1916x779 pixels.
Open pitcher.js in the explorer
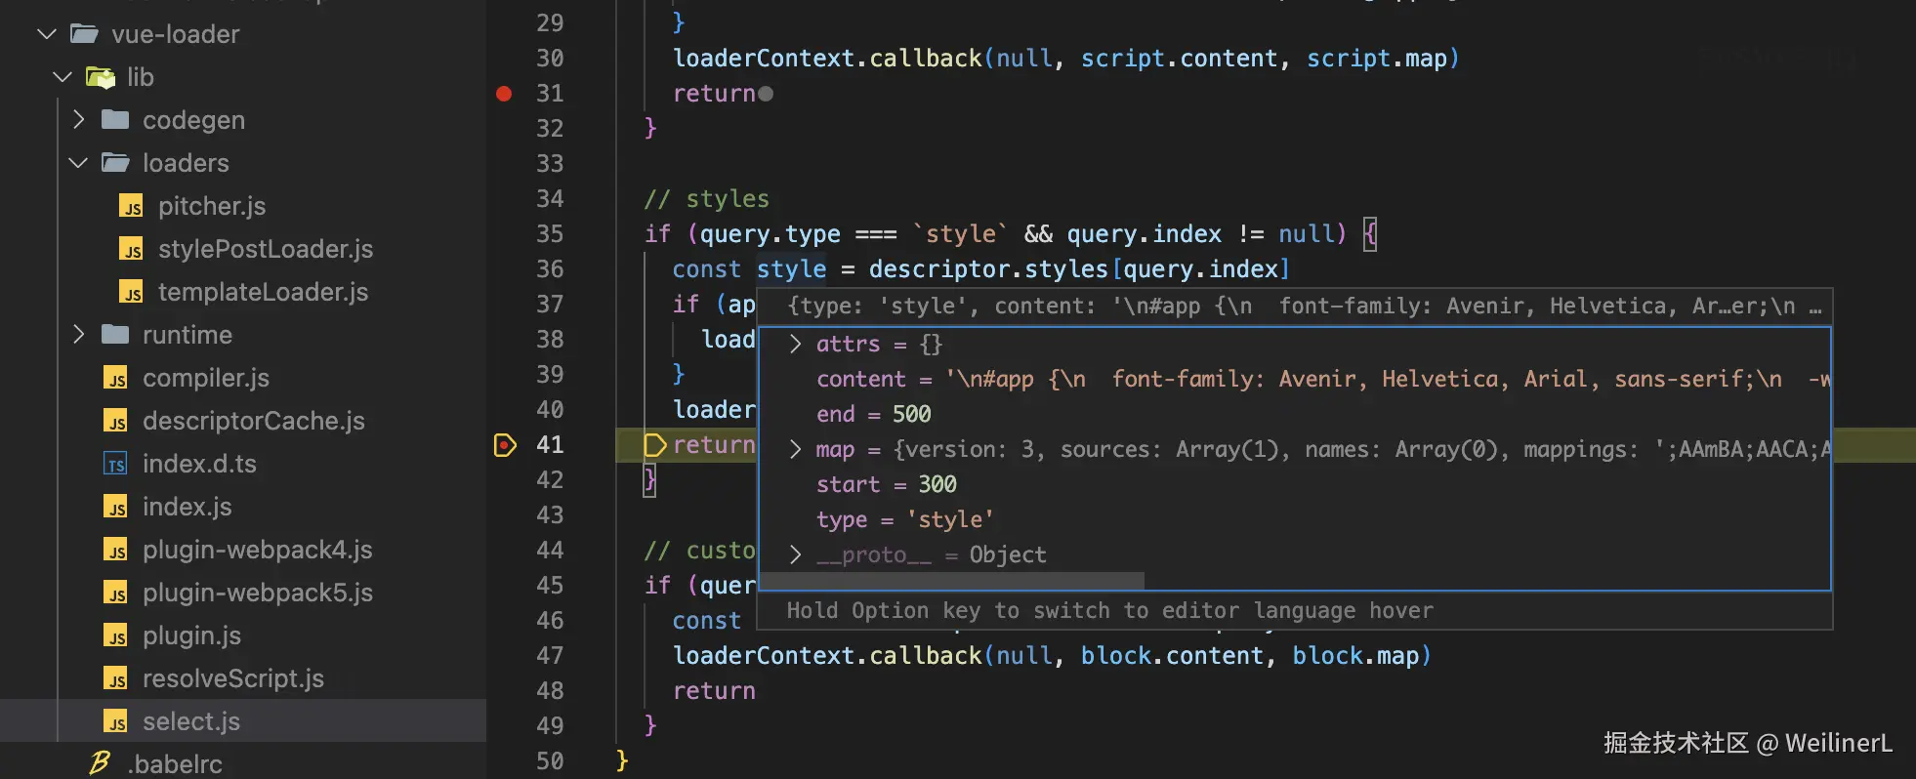212,206
